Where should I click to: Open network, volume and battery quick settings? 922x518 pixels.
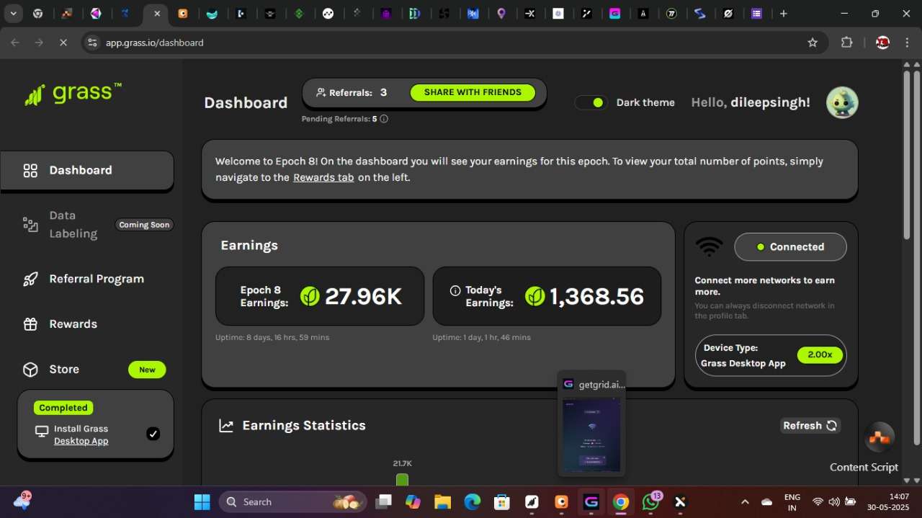[834, 502]
